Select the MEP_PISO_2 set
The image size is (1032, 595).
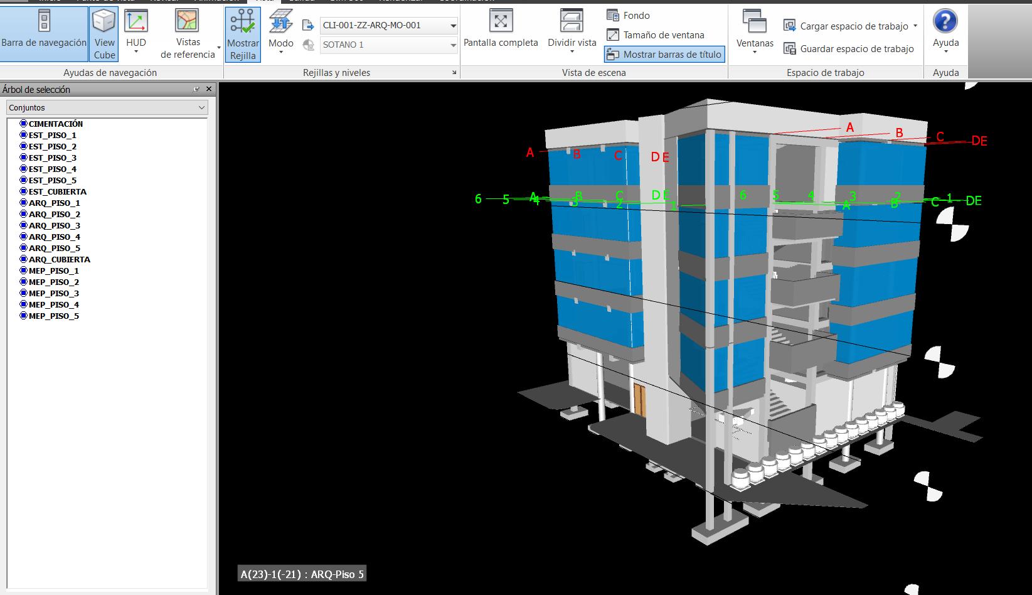pyautogui.click(x=50, y=282)
